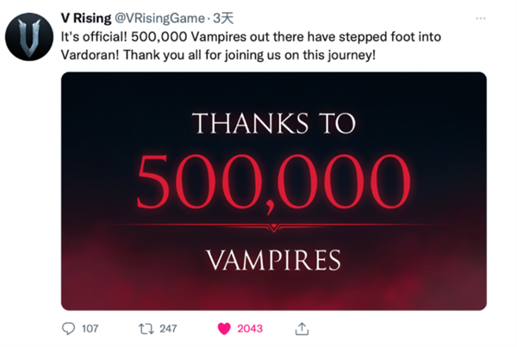Click the red divider ornament in image
The image size is (517, 347).
click(x=274, y=226)
